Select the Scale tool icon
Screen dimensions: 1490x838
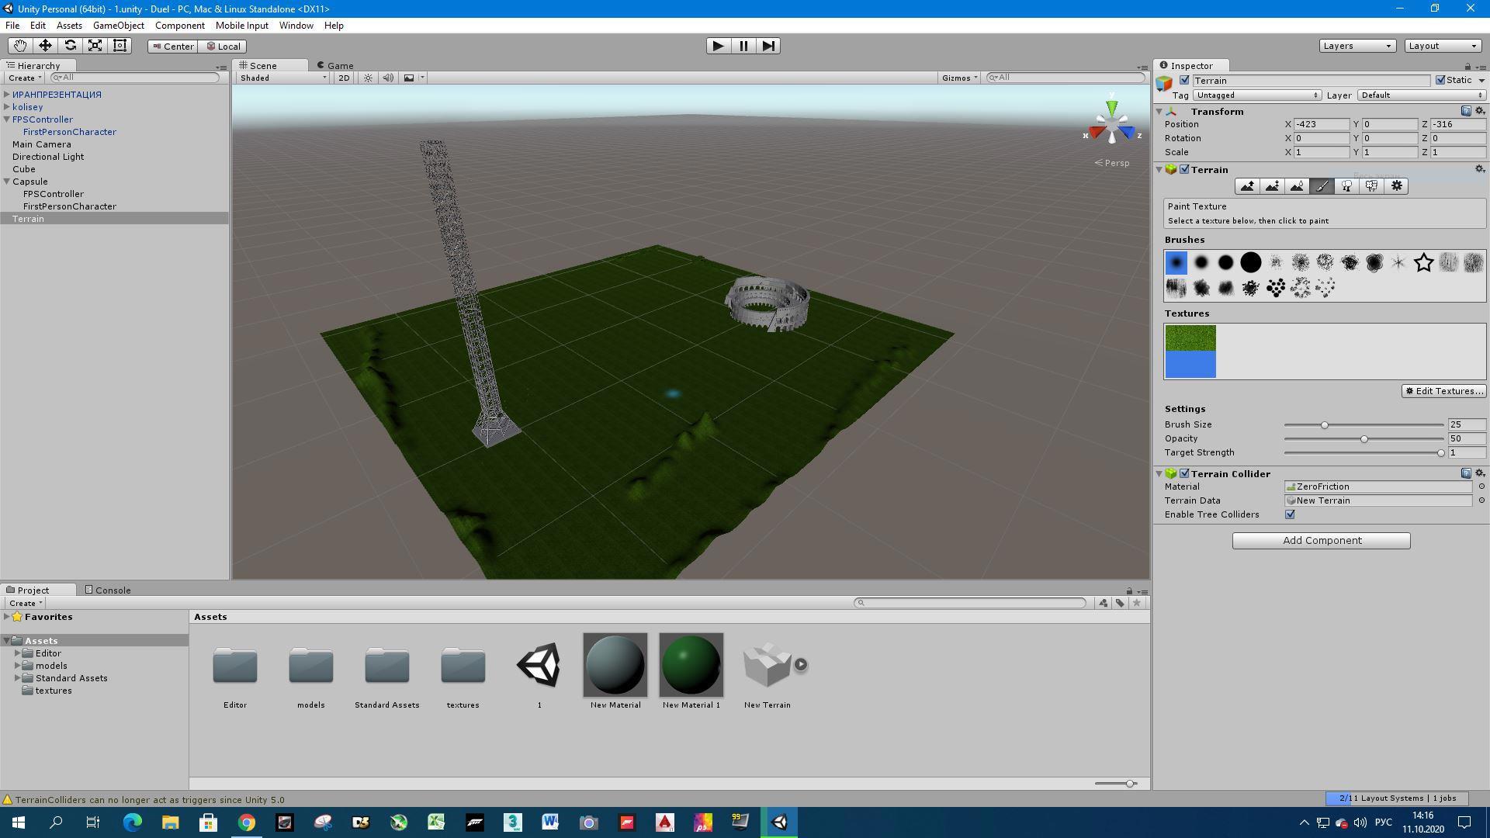click(x=95, y=46)
